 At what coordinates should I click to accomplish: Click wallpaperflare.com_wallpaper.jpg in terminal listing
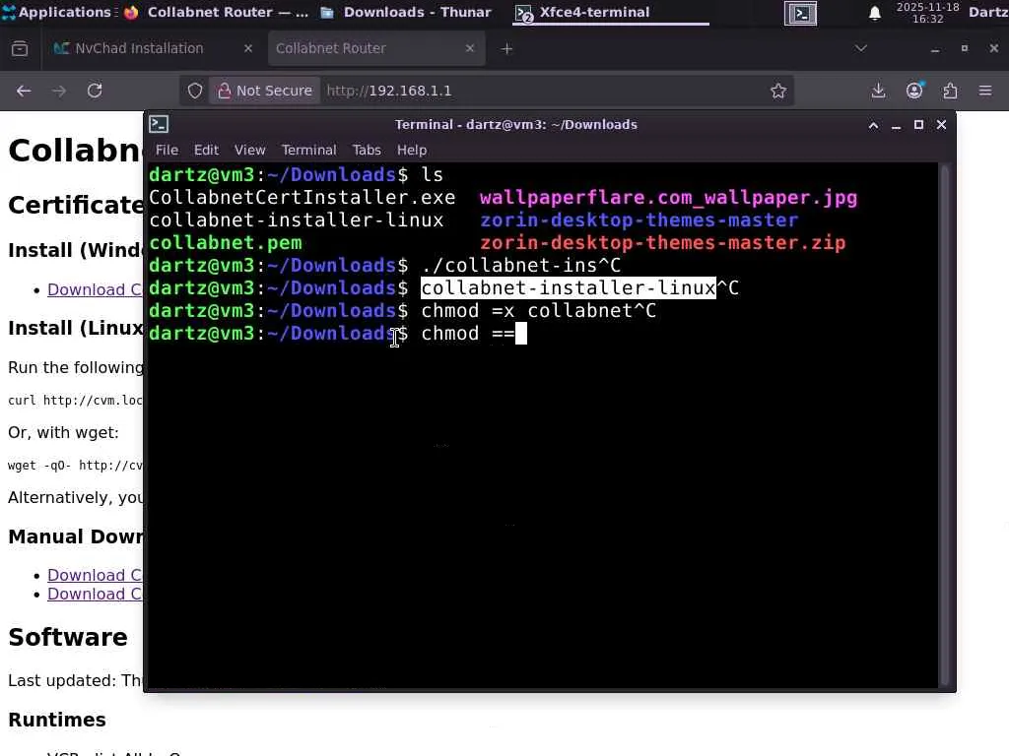point(669,197)
